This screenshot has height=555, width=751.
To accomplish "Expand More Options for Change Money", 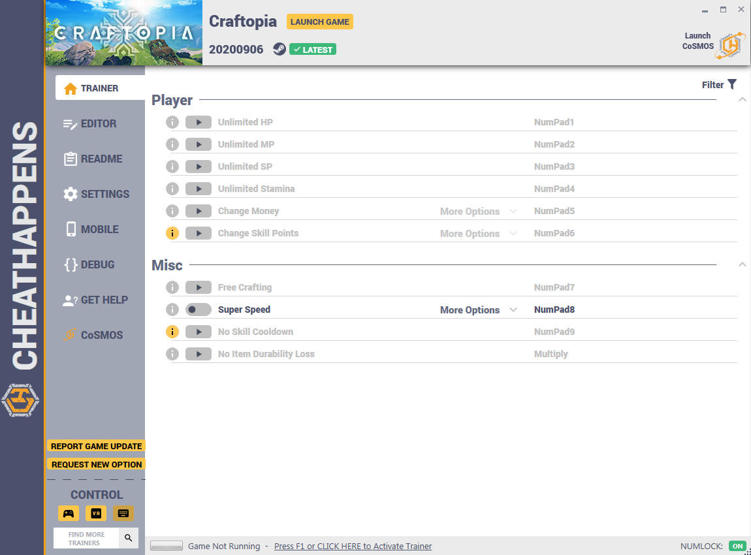I will click(x=479, y=211).
